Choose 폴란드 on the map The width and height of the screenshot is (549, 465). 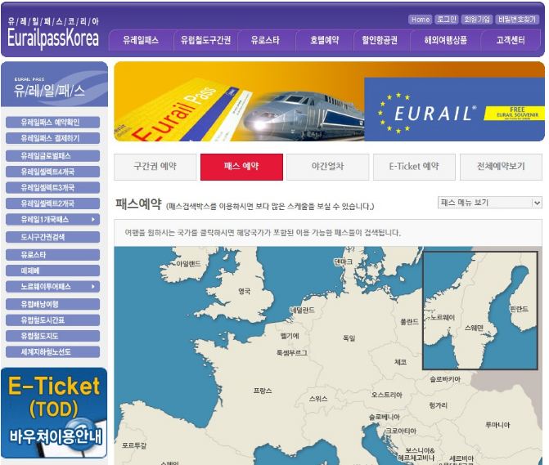[x=409, y=322]
